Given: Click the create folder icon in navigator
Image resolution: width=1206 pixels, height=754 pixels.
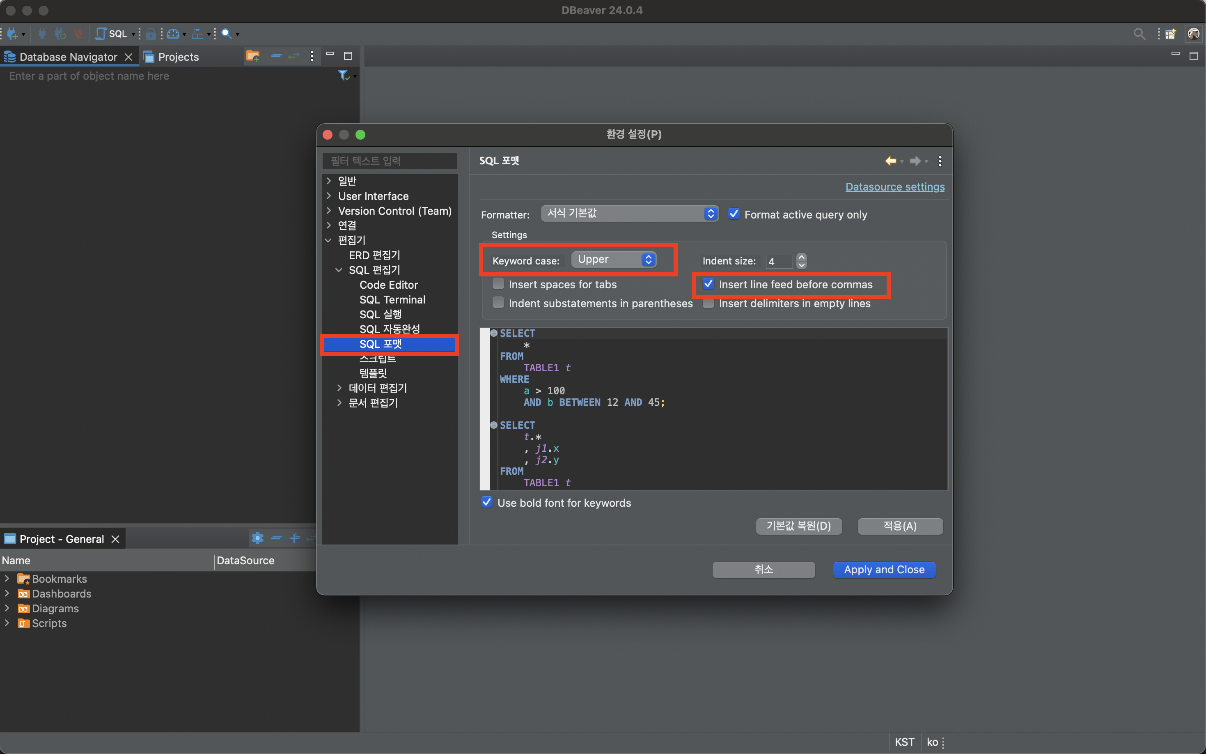Looking at the screenshot, I should click(x=253, y=56).
